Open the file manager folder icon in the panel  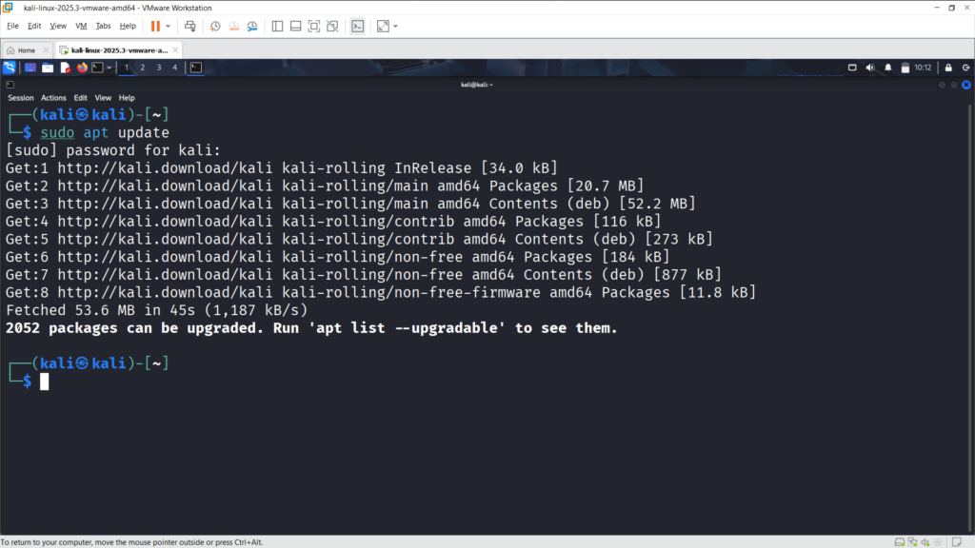click(48, 68)
